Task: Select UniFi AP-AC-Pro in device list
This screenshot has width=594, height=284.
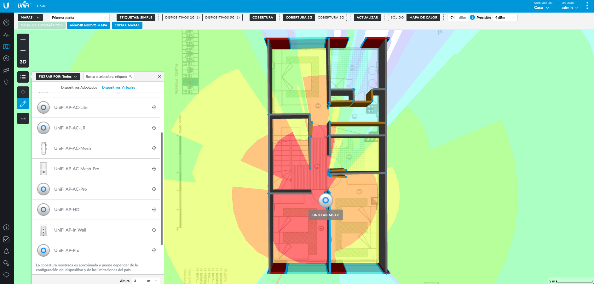Action: pyautogui.click(x=96, y=189)
